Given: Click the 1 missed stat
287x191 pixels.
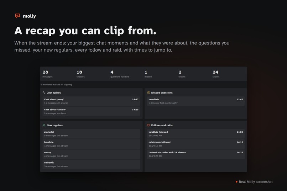Looking at the screenshot, I should tap(148, 74).
